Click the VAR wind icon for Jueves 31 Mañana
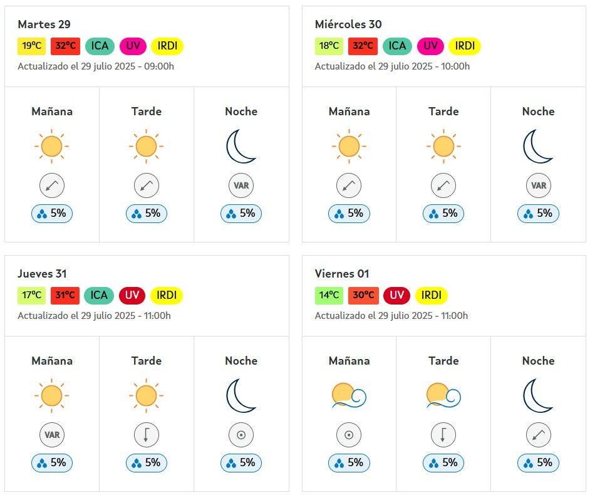The width and height of the screenshot is (590, 495). pos(52,435)
